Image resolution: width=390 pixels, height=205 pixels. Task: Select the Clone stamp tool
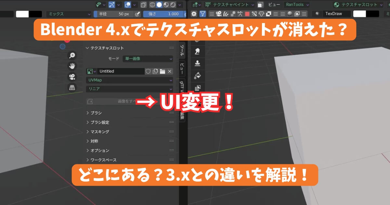(197, 63)
